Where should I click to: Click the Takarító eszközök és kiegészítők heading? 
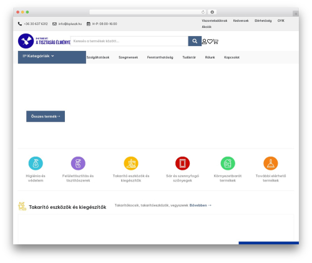[x=67, y=207]
